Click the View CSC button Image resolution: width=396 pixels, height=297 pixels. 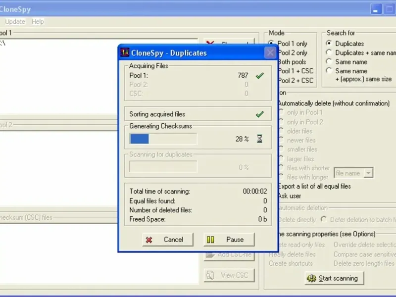coord(229,275)
